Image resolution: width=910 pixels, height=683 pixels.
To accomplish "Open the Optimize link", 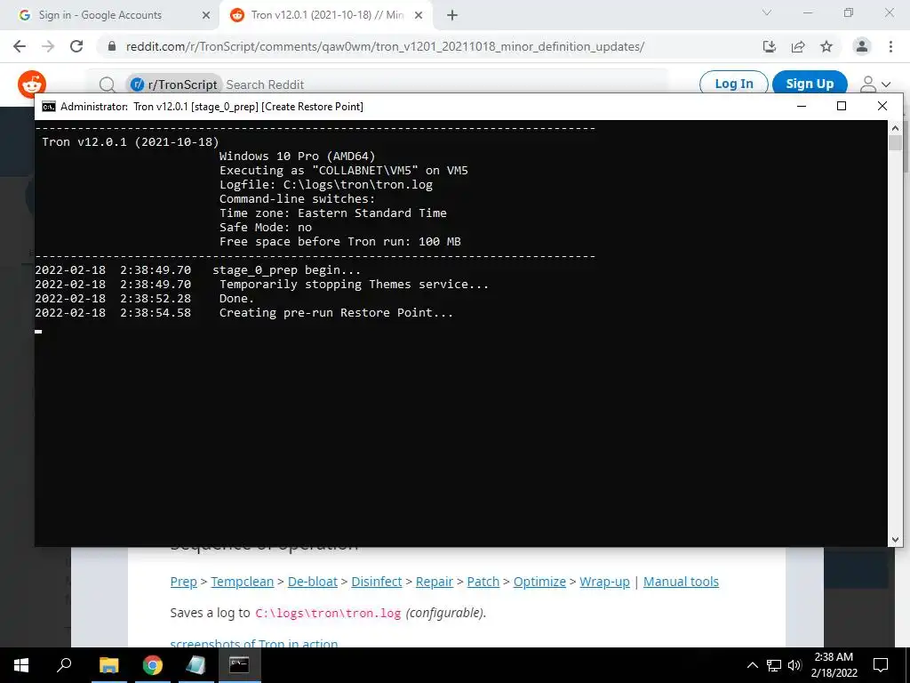I will 539,582.
